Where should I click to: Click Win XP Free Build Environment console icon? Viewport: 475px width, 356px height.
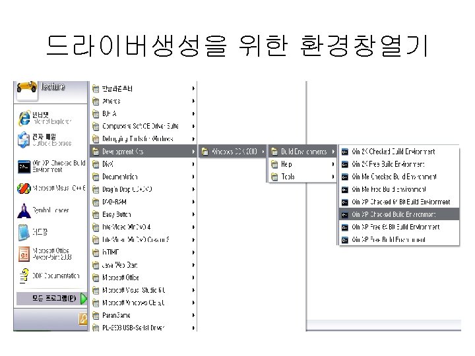tap(345, 240)
